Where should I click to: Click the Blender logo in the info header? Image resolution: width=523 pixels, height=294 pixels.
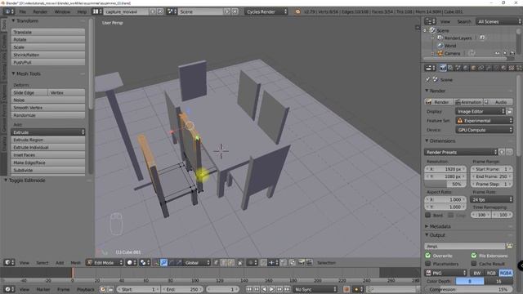click(297, 11)
